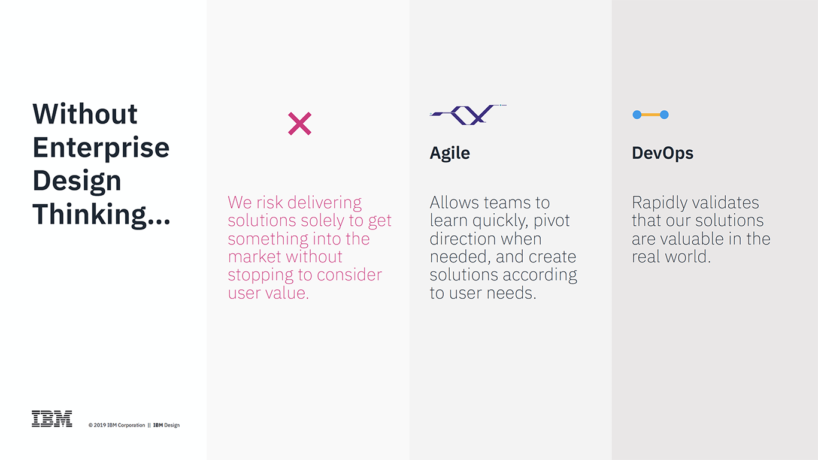This screenshot has height=460, width=818.
Task: Click the pink X icon
Action: [x=299, y=123]
